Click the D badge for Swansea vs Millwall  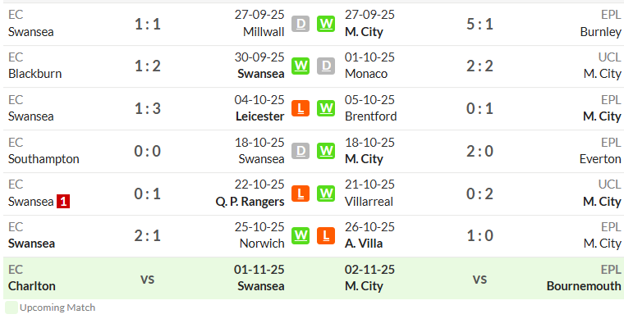point(301,24)
